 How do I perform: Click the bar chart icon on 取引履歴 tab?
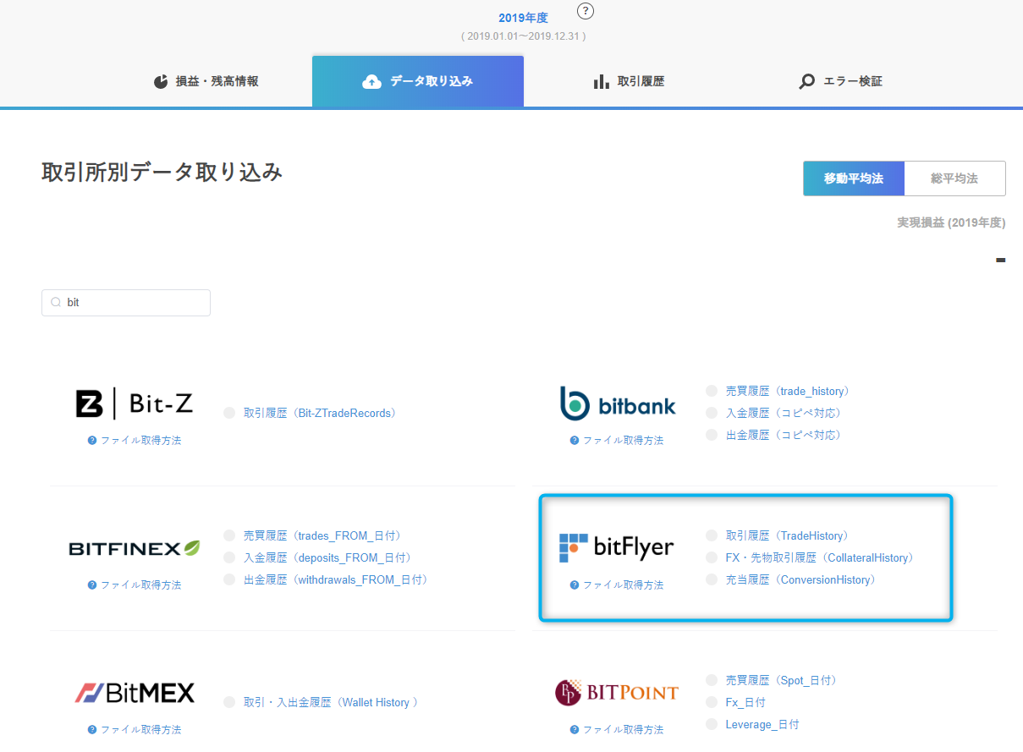[x=602, y=80]
